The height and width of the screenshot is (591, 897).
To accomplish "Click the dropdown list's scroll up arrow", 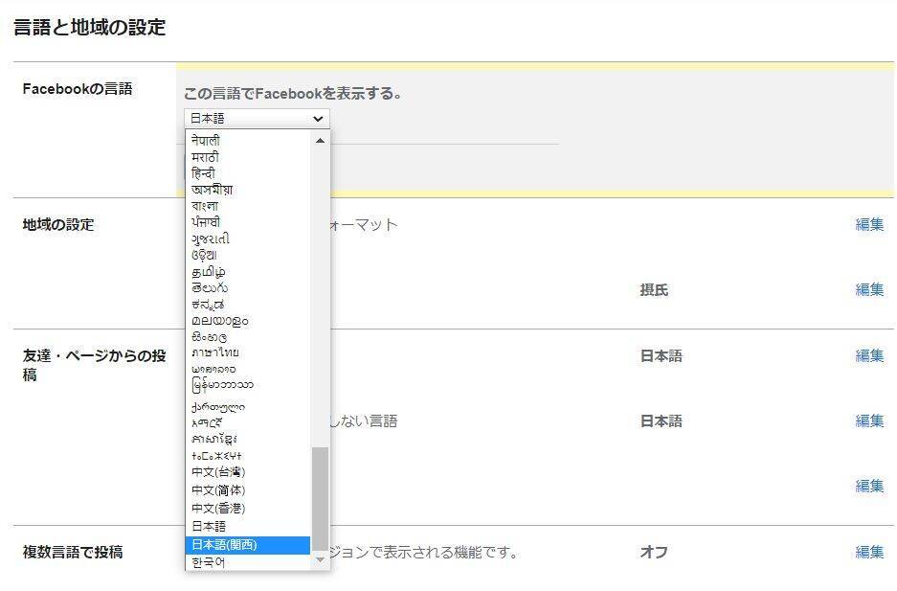I will click(320, 140).
